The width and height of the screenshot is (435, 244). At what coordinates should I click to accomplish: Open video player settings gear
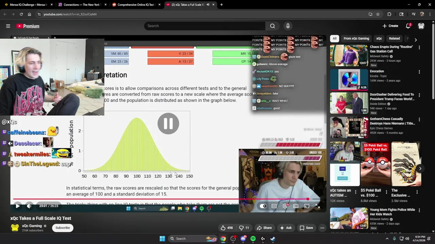coord(285,206)
